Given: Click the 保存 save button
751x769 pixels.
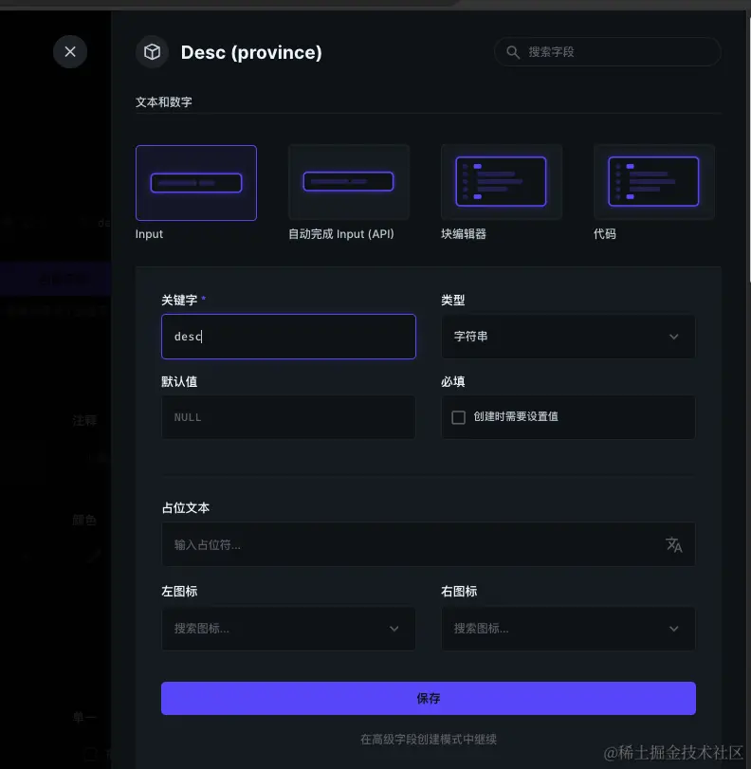Looking at the screenshot, I should (x=429, y=698).
